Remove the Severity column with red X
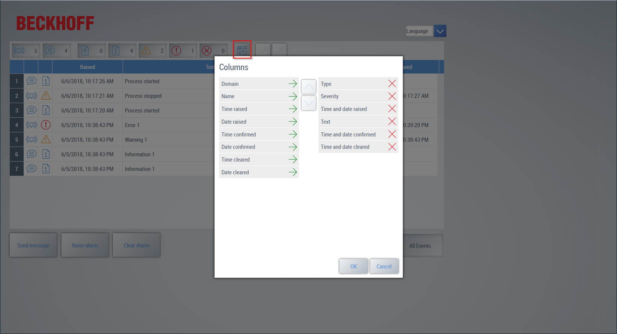Viewport: 617px width, 334px height. click(x=392, y=96)
